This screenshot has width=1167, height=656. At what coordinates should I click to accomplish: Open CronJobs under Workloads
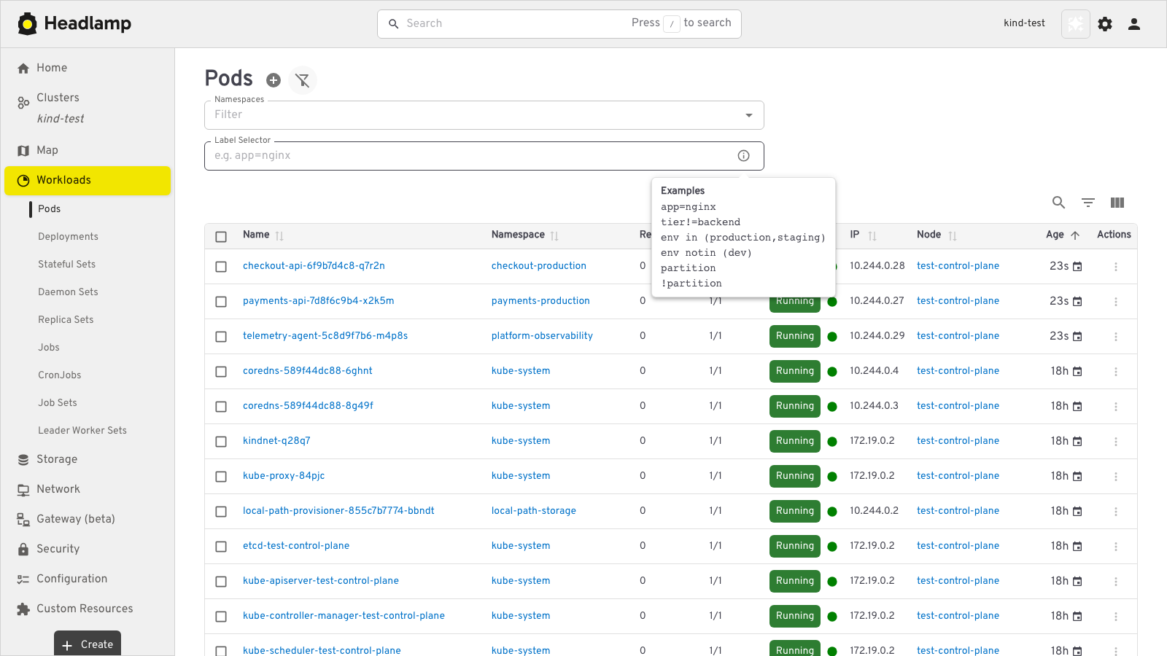(x=60, y=375)
